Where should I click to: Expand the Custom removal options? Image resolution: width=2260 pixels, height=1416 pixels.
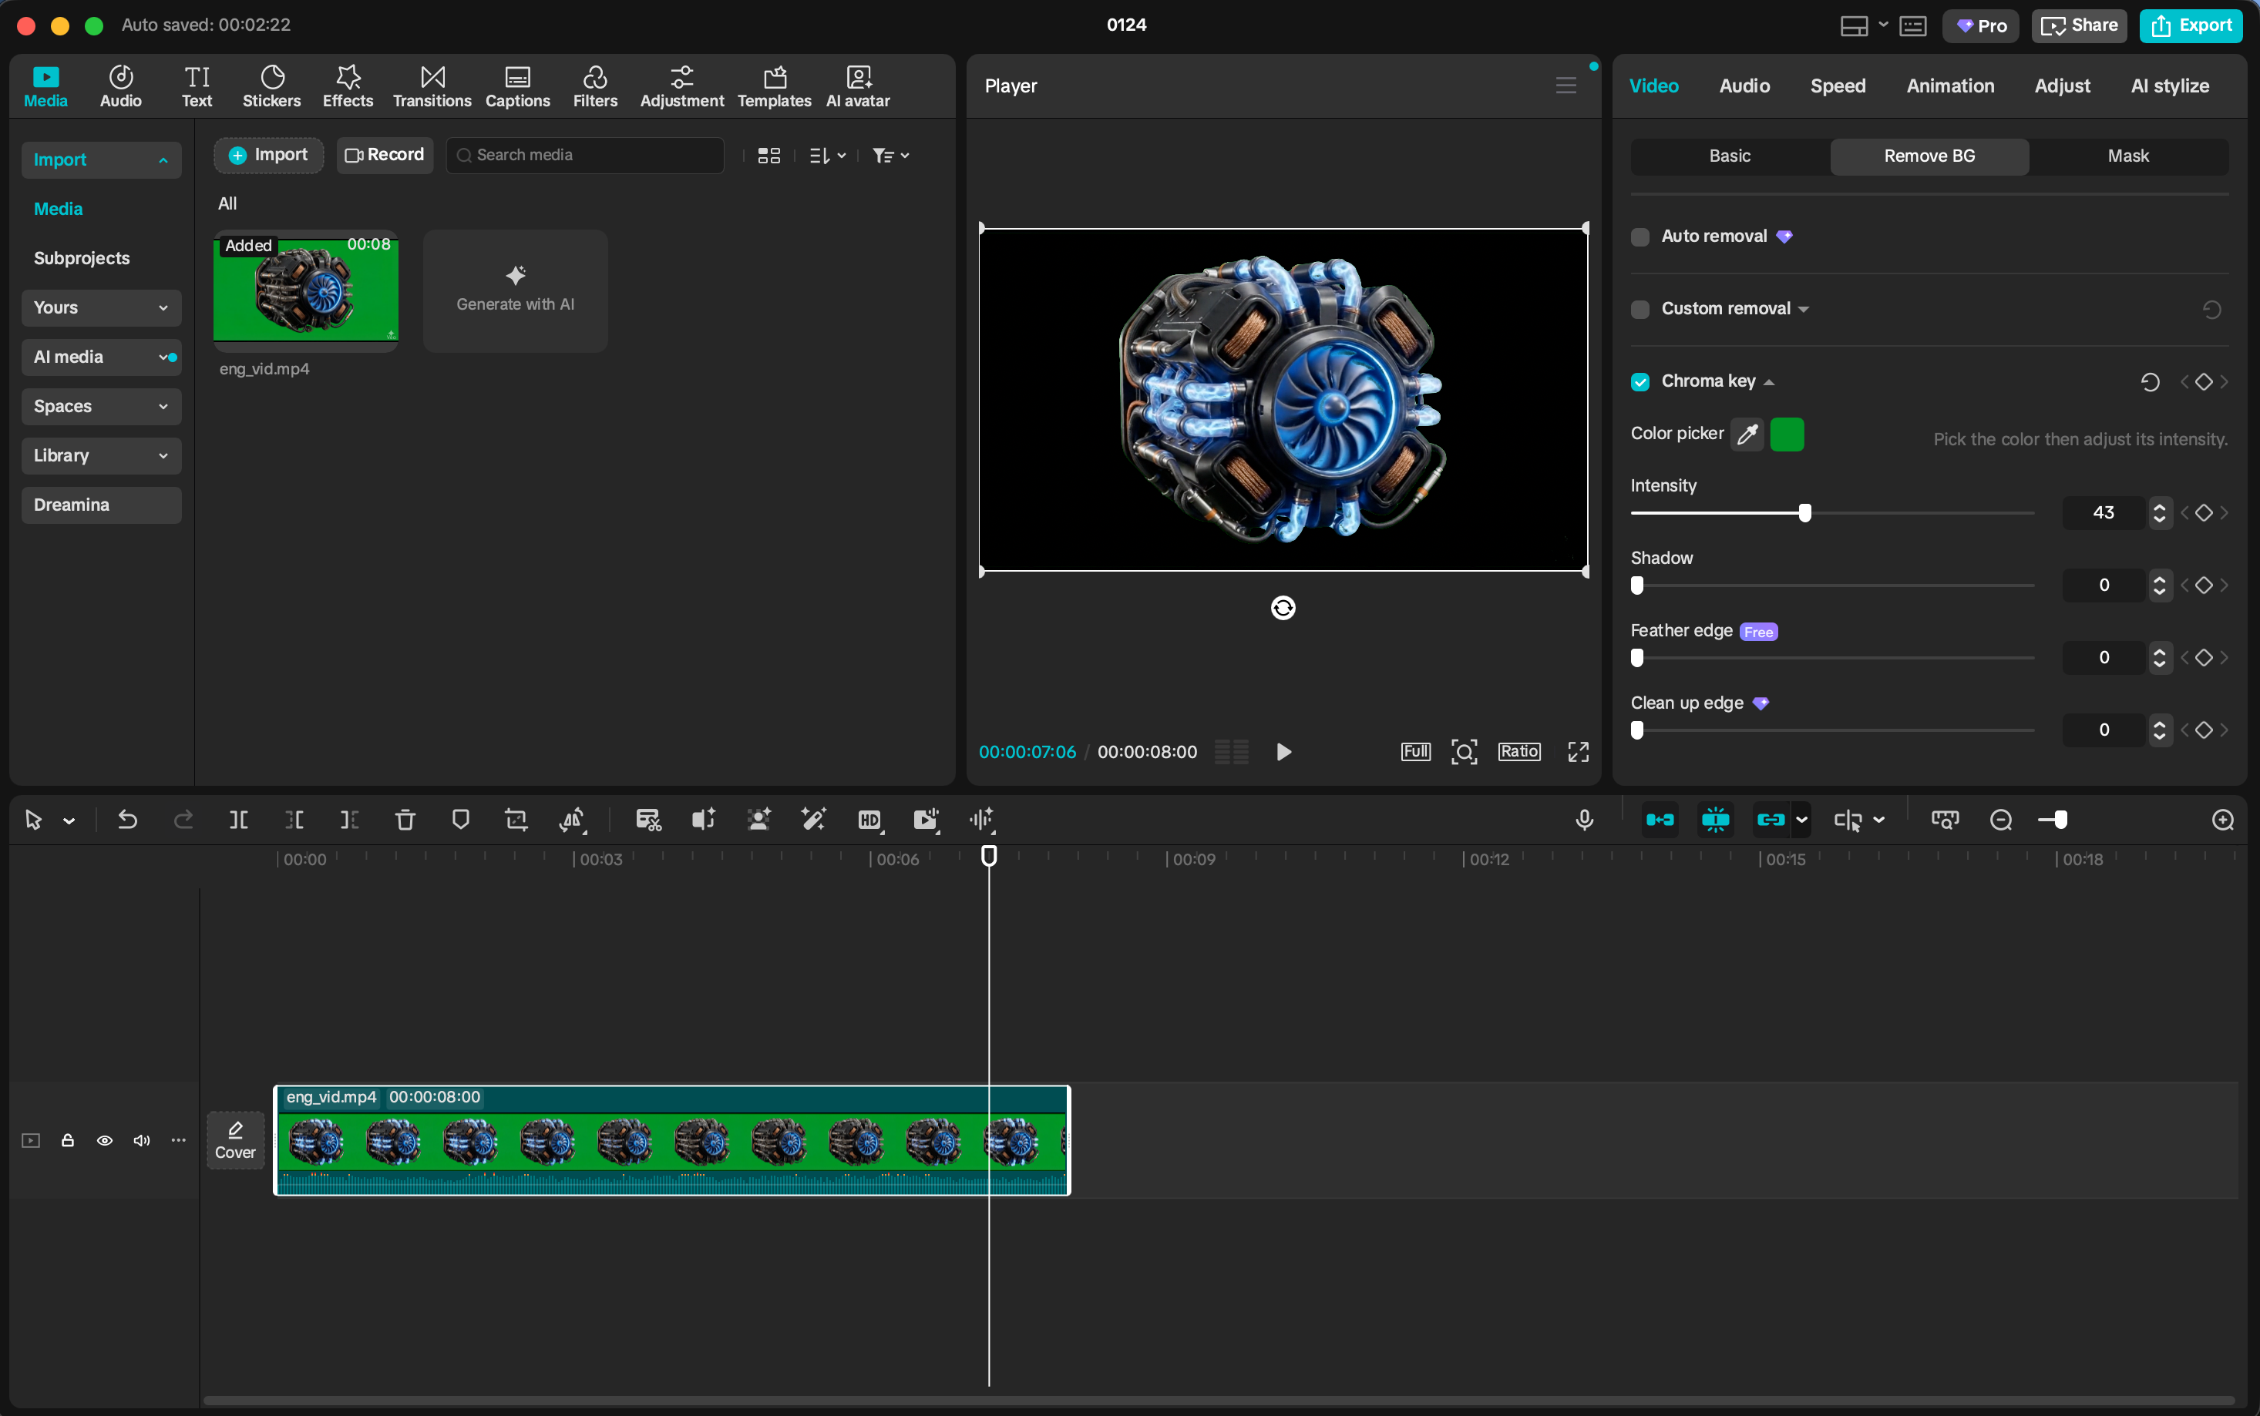coord(1802,308)
